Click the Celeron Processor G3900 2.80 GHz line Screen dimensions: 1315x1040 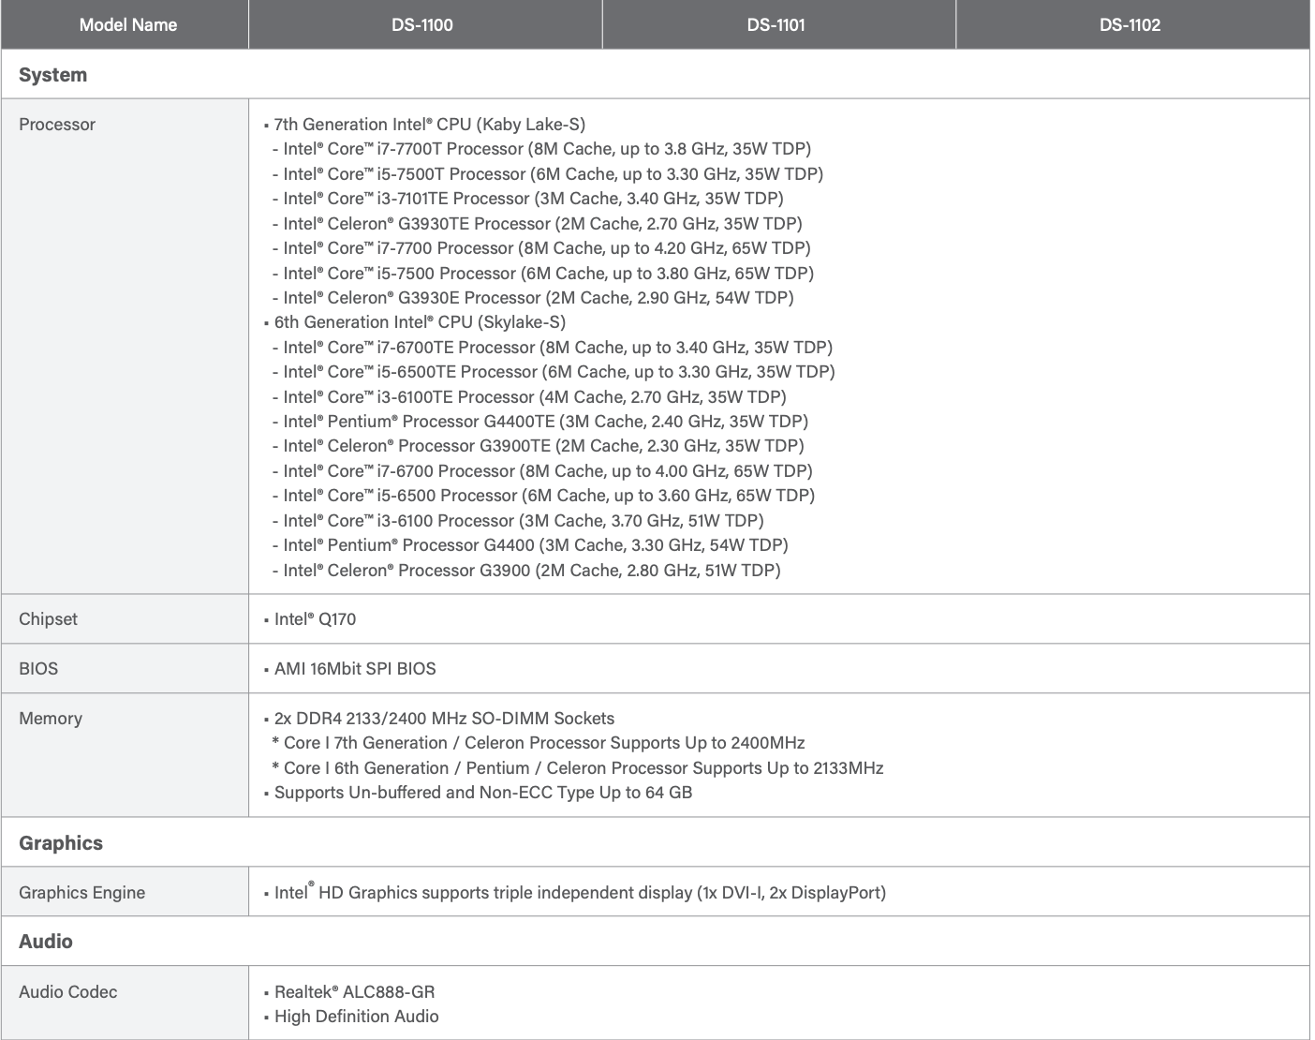[531, 571]
